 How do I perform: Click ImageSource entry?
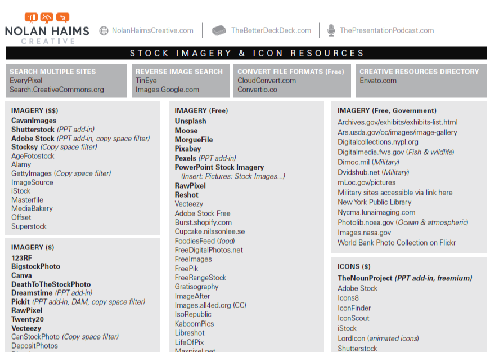[32, 182]
